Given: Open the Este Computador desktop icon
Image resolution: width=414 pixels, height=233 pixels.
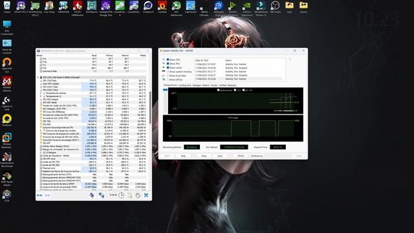Looking at the screenshot, I should 7,28.
